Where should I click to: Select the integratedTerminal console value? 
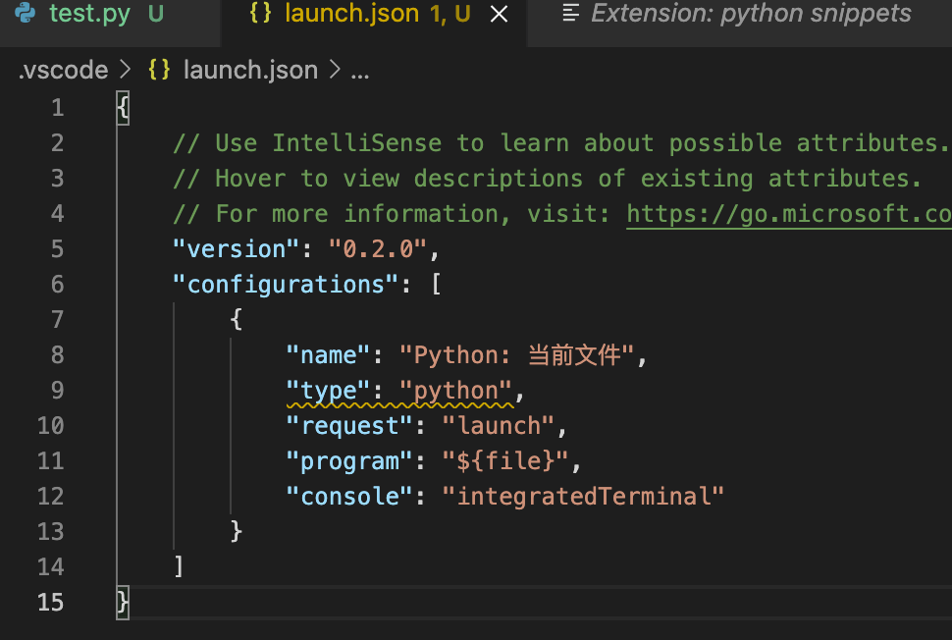tap(585, 496)
